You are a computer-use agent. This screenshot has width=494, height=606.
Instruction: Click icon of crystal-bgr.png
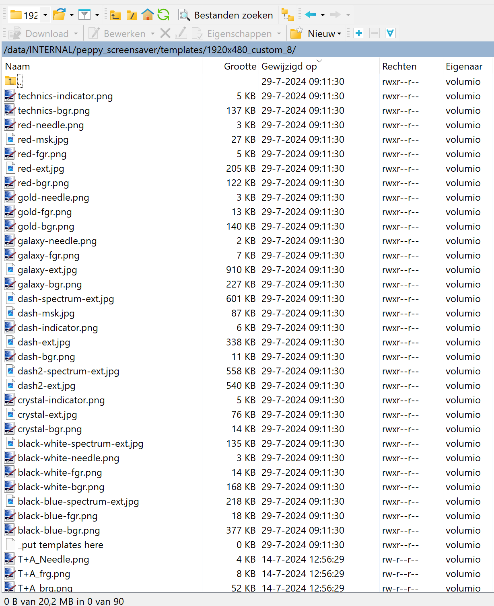point(10,429)
